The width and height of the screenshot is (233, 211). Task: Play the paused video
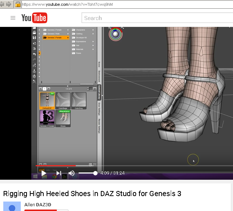tap(44, 173)
